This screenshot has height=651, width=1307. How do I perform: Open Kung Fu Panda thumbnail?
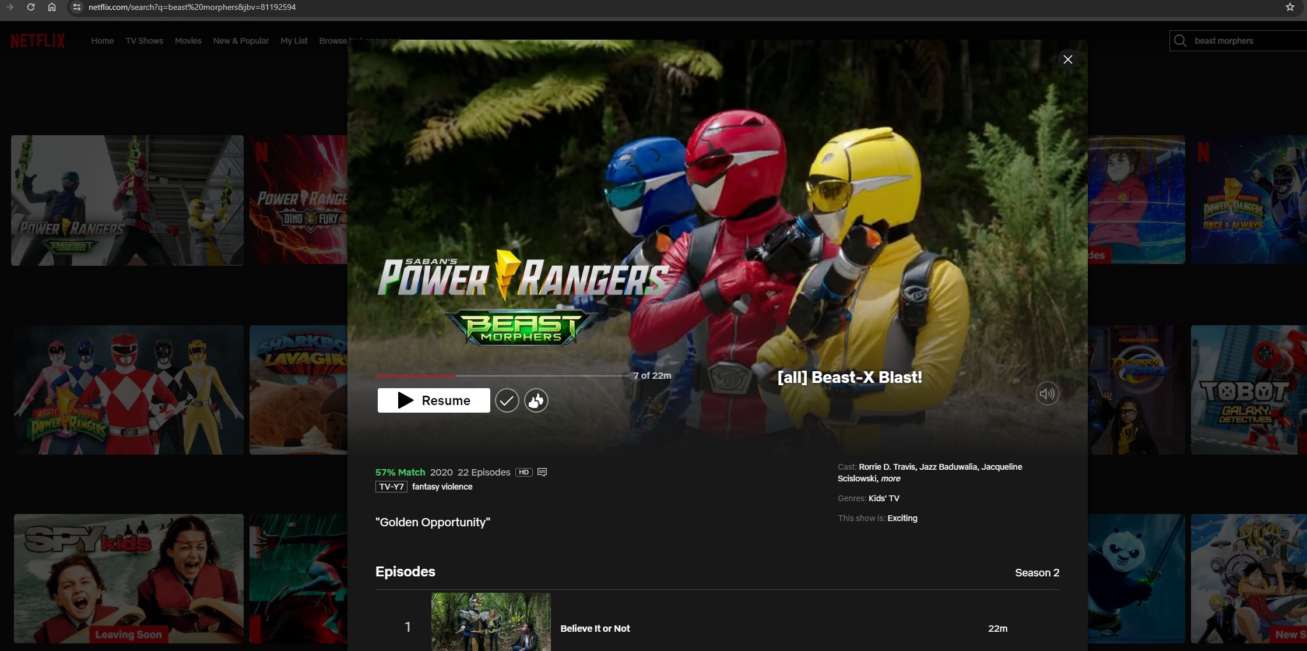pyautogui.click(x=1136, y=579)
